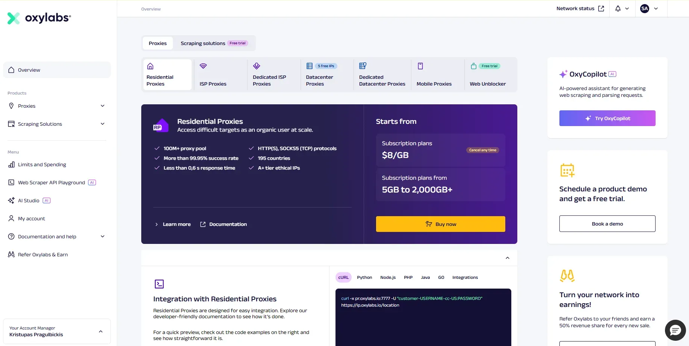This screenshot has height=346, width=689.
Task: Open Network status external link
Action: 580,9
